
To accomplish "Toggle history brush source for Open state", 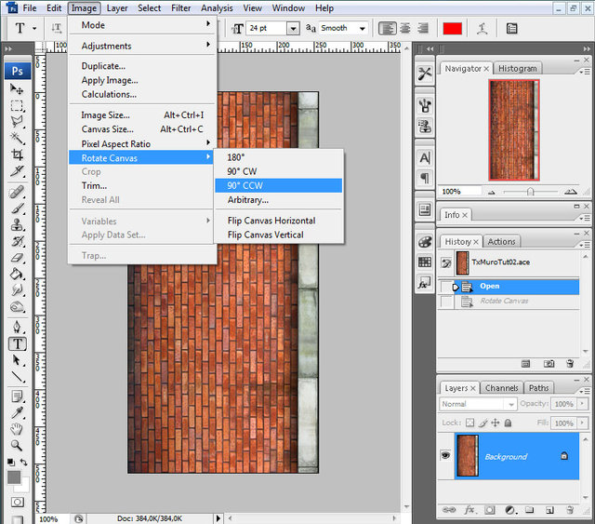I will tap(446, 287).
